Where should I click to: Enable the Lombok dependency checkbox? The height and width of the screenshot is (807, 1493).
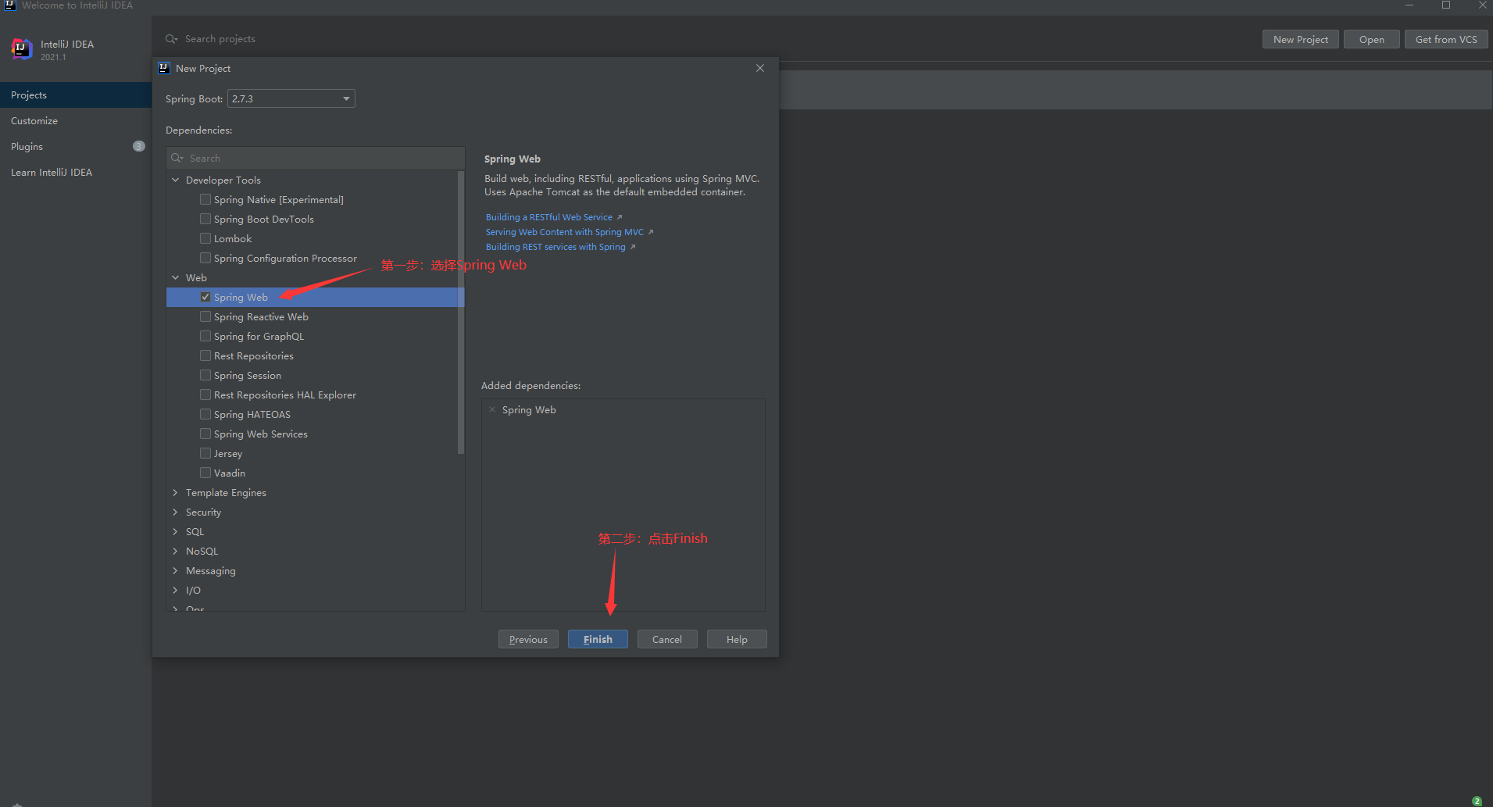click(x=205, y=238)
